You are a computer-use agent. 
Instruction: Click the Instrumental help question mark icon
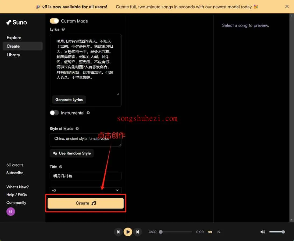click(x=88, y=113)
